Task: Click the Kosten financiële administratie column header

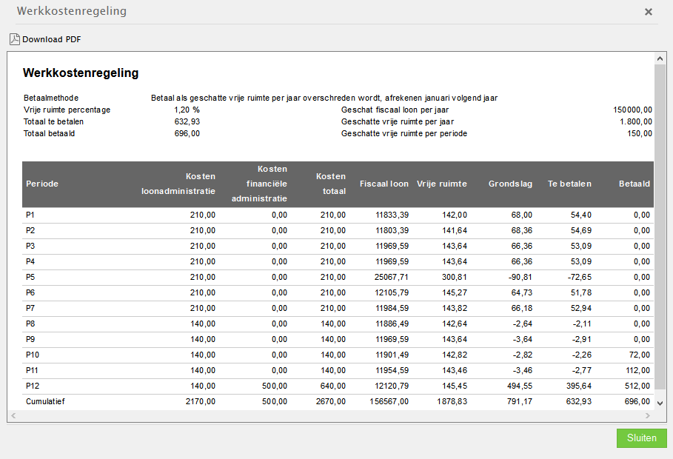Action: [x=259, y=184]
